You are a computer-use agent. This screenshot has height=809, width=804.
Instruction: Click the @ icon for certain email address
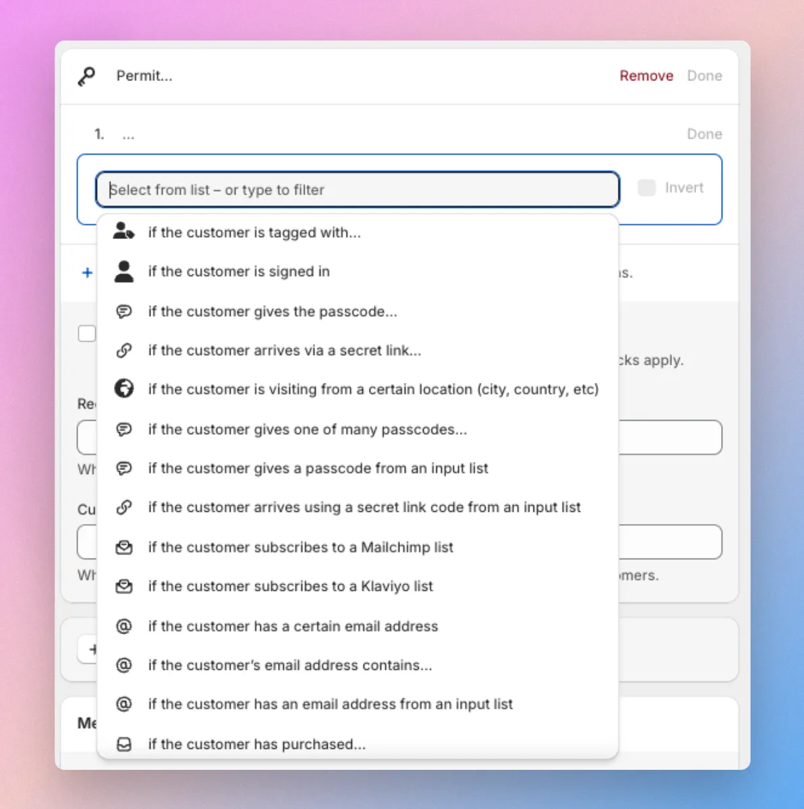pyautogui.click(x=123, y=626)
